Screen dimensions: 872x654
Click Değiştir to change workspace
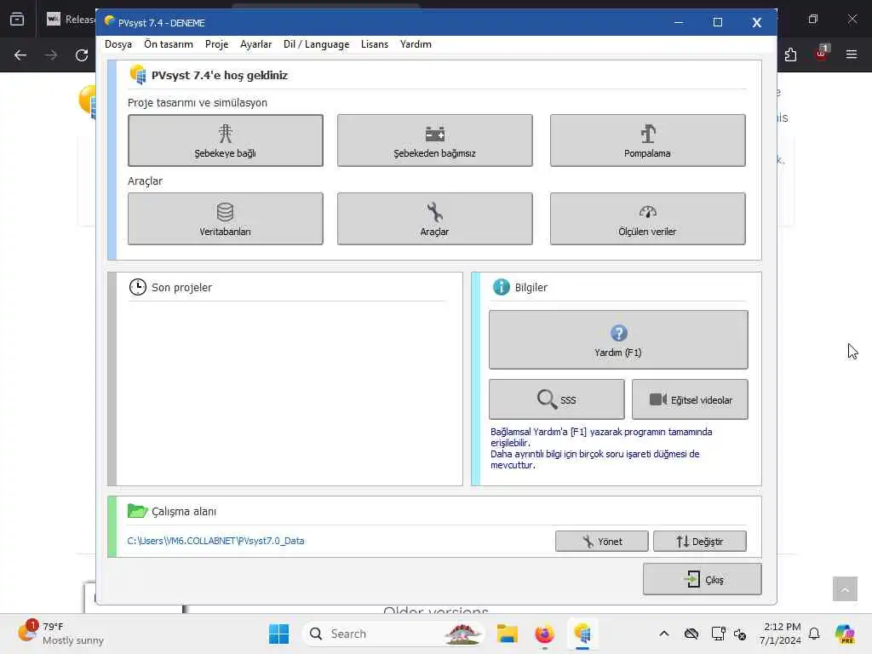(x=700, y=541)
